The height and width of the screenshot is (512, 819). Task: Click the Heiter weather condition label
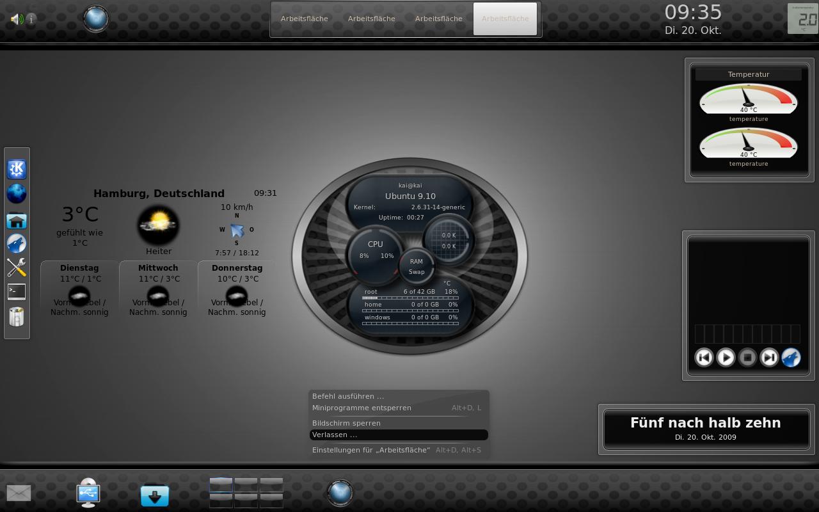click(x=158, y=252)
